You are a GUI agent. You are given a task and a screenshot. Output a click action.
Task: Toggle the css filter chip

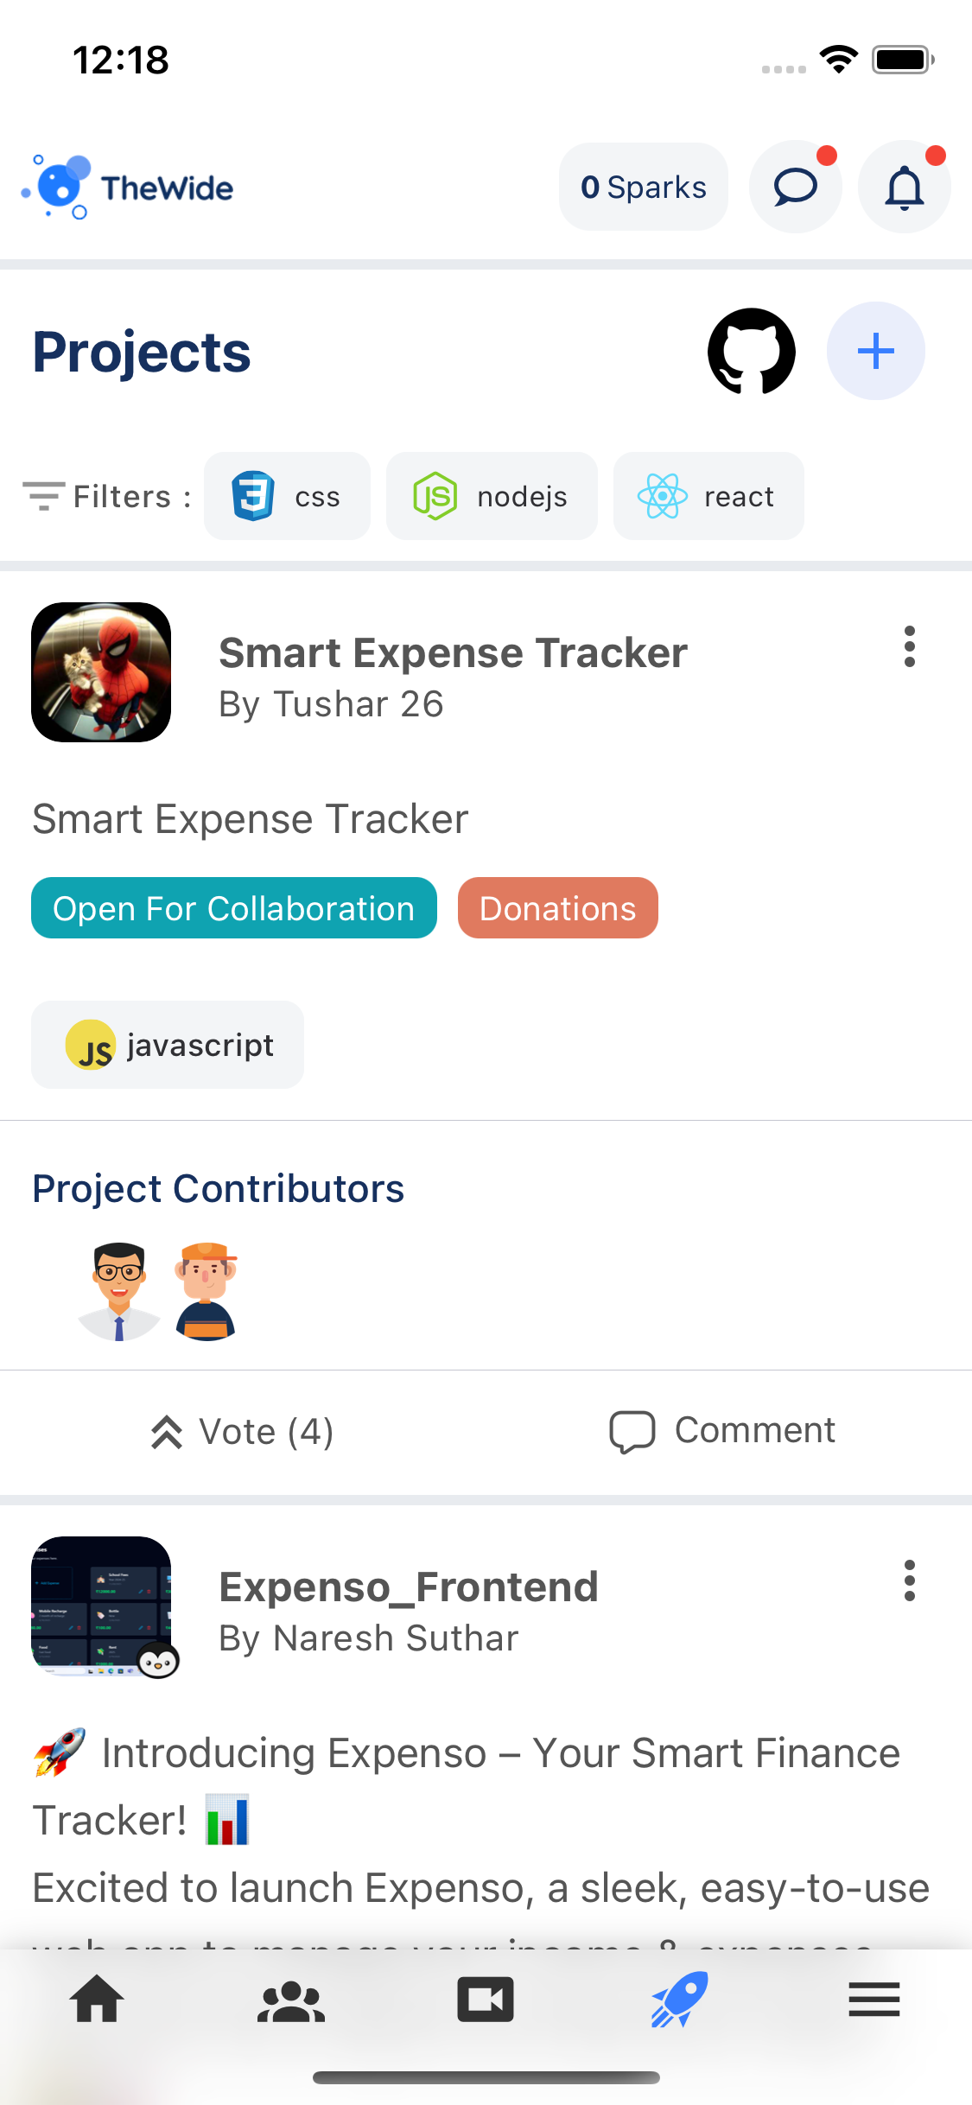[287, 496]
